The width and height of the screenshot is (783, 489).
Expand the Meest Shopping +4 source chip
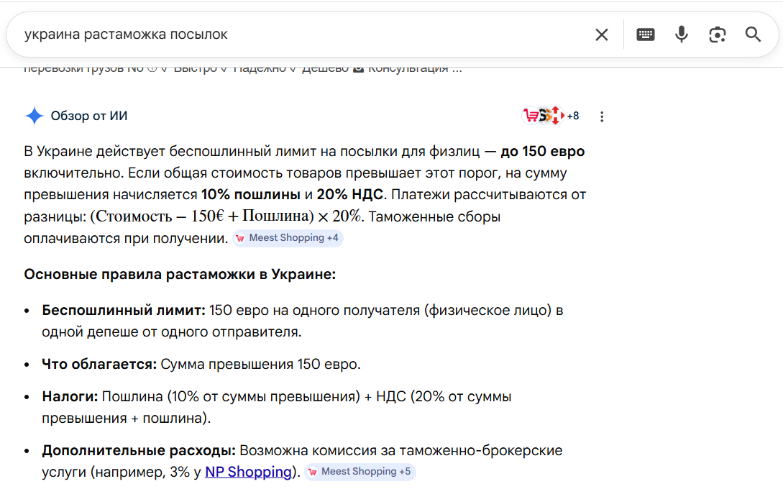288,238
